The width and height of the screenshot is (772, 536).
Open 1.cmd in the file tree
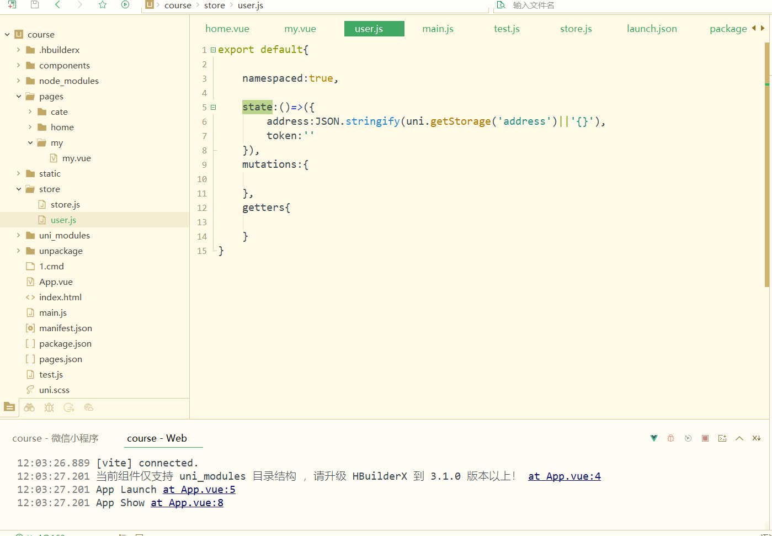click(x=51, y=266)
